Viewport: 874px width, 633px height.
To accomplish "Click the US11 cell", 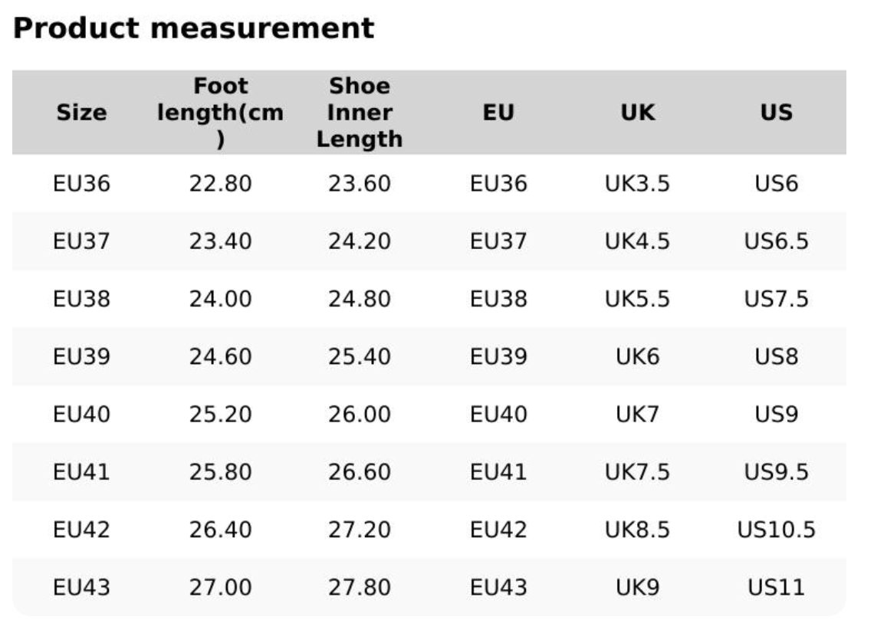I will pyautogui.click(x=776, y=588).
